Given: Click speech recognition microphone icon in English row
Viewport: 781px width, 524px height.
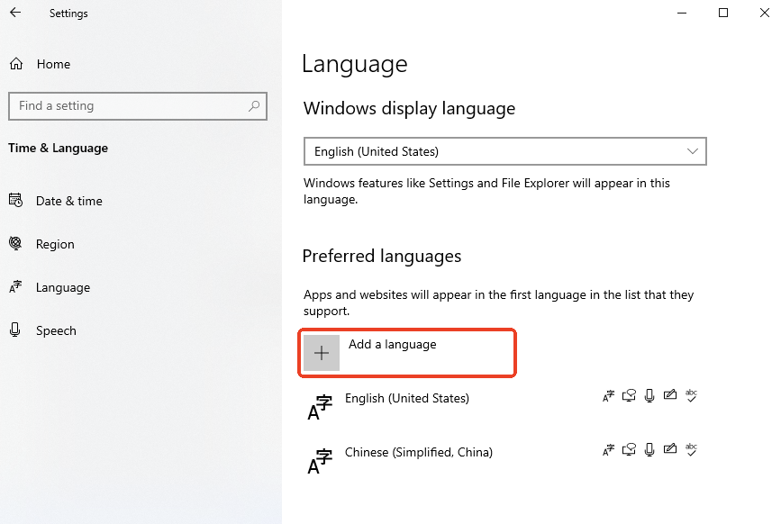Looking at the screenshot, I should [x=649, y=395].
